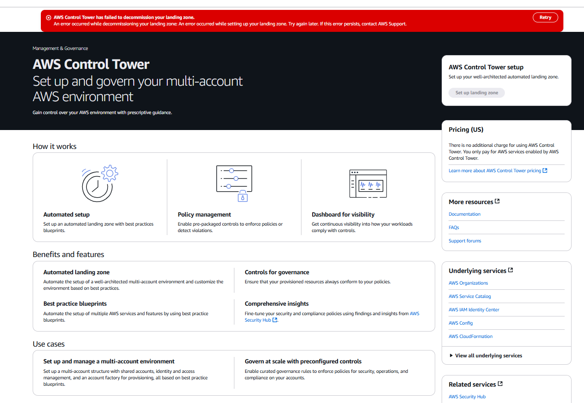Viewport: 584px width, 403px height.
Task: Click the Benefits and features heading
Action: point(68,254)
